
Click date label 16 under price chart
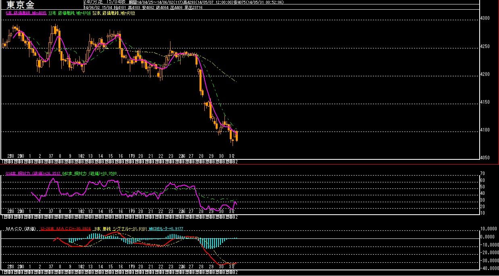coord(120,156)
